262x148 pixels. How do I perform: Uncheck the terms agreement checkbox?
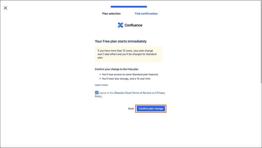click(97, 93)
